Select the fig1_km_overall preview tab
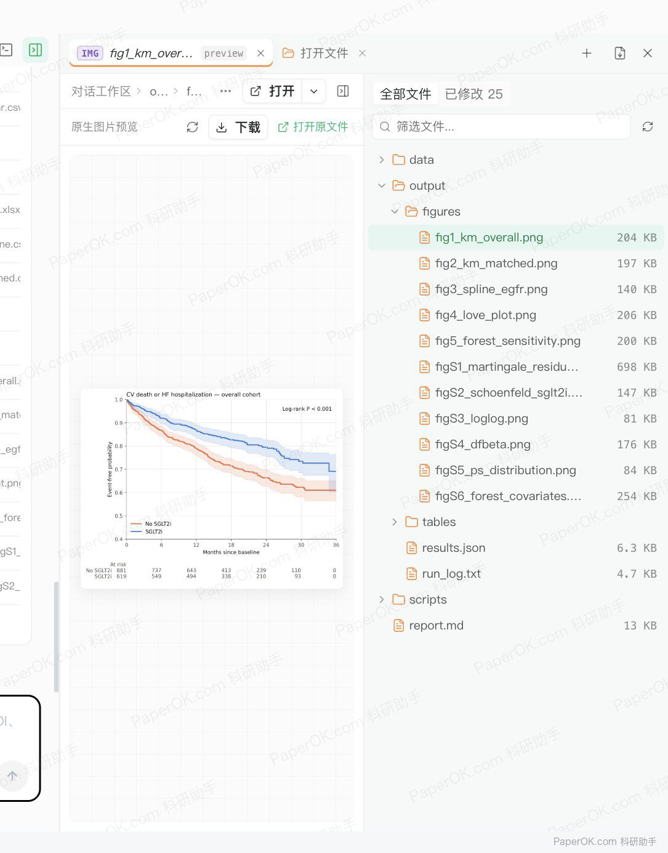 (x=171, y=53)
